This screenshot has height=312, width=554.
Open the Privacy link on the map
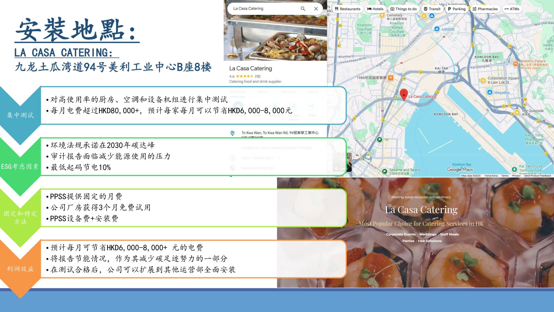click(x=516, y=176)
